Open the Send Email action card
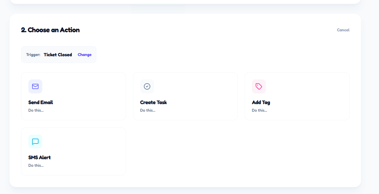This screenshot has width=379, height=194. point(73,96)
